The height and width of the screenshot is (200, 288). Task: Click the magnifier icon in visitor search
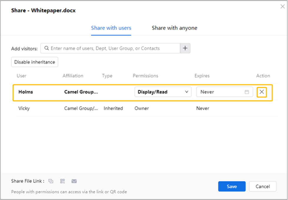[47, 48]
